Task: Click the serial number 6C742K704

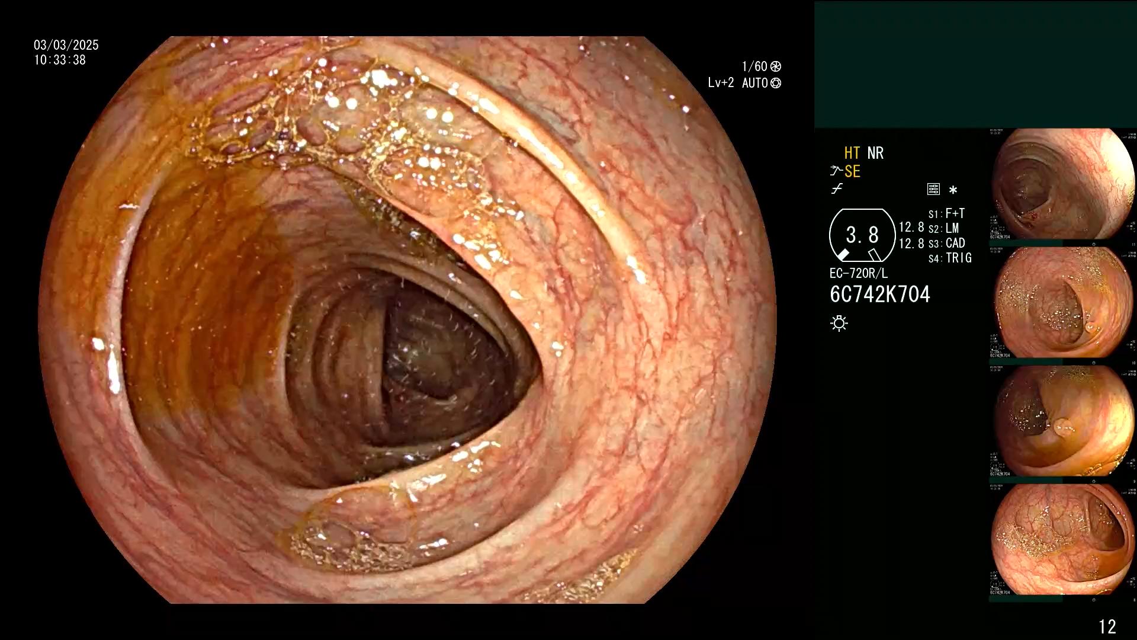Action: tap(880, 295)
